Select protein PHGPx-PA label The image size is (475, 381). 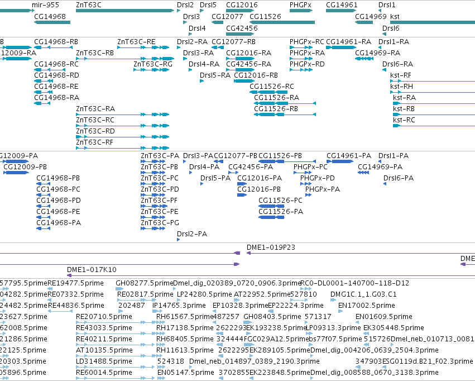[x=323, y=189]
